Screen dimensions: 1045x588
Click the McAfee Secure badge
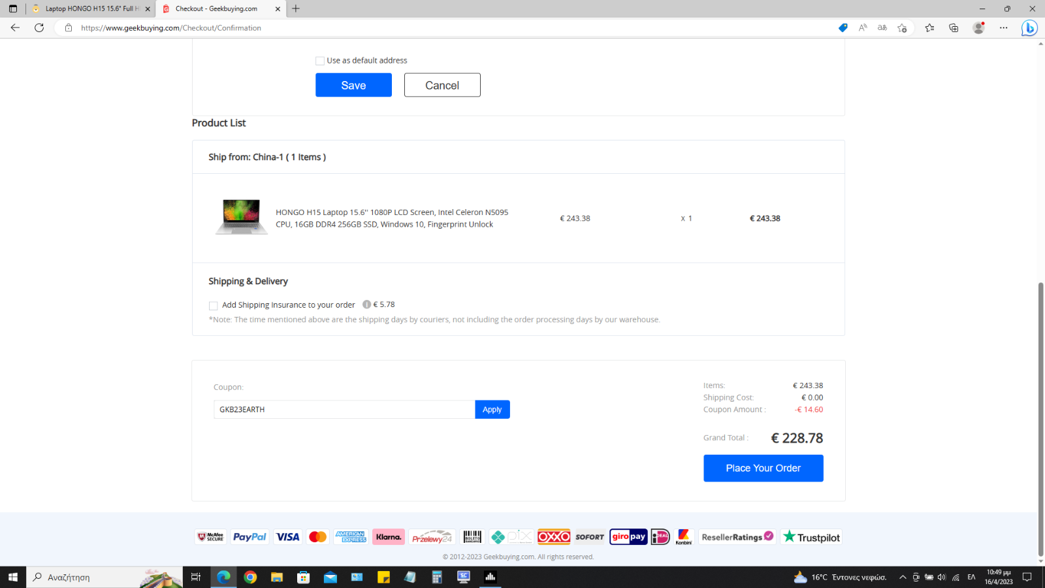tap(211, 537)
